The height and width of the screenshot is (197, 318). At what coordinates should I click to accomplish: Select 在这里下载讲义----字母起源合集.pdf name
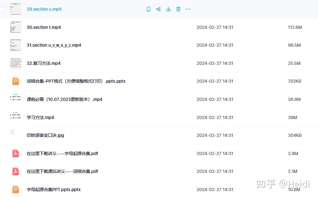click(62, 153)
